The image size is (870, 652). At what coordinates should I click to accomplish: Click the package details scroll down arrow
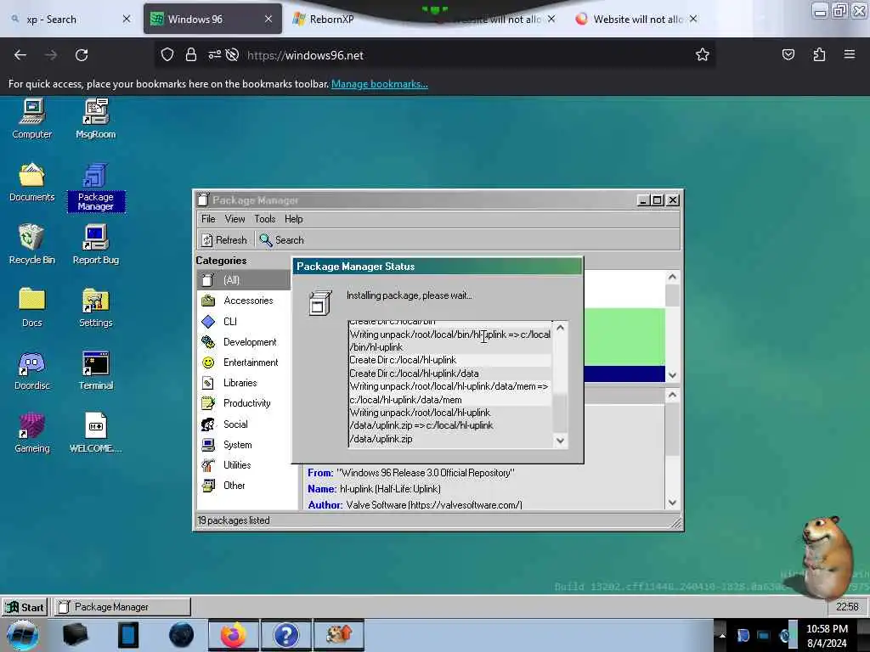point(673,503)
